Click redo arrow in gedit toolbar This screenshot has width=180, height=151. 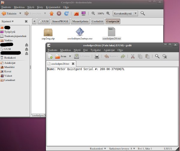point(123,56)
